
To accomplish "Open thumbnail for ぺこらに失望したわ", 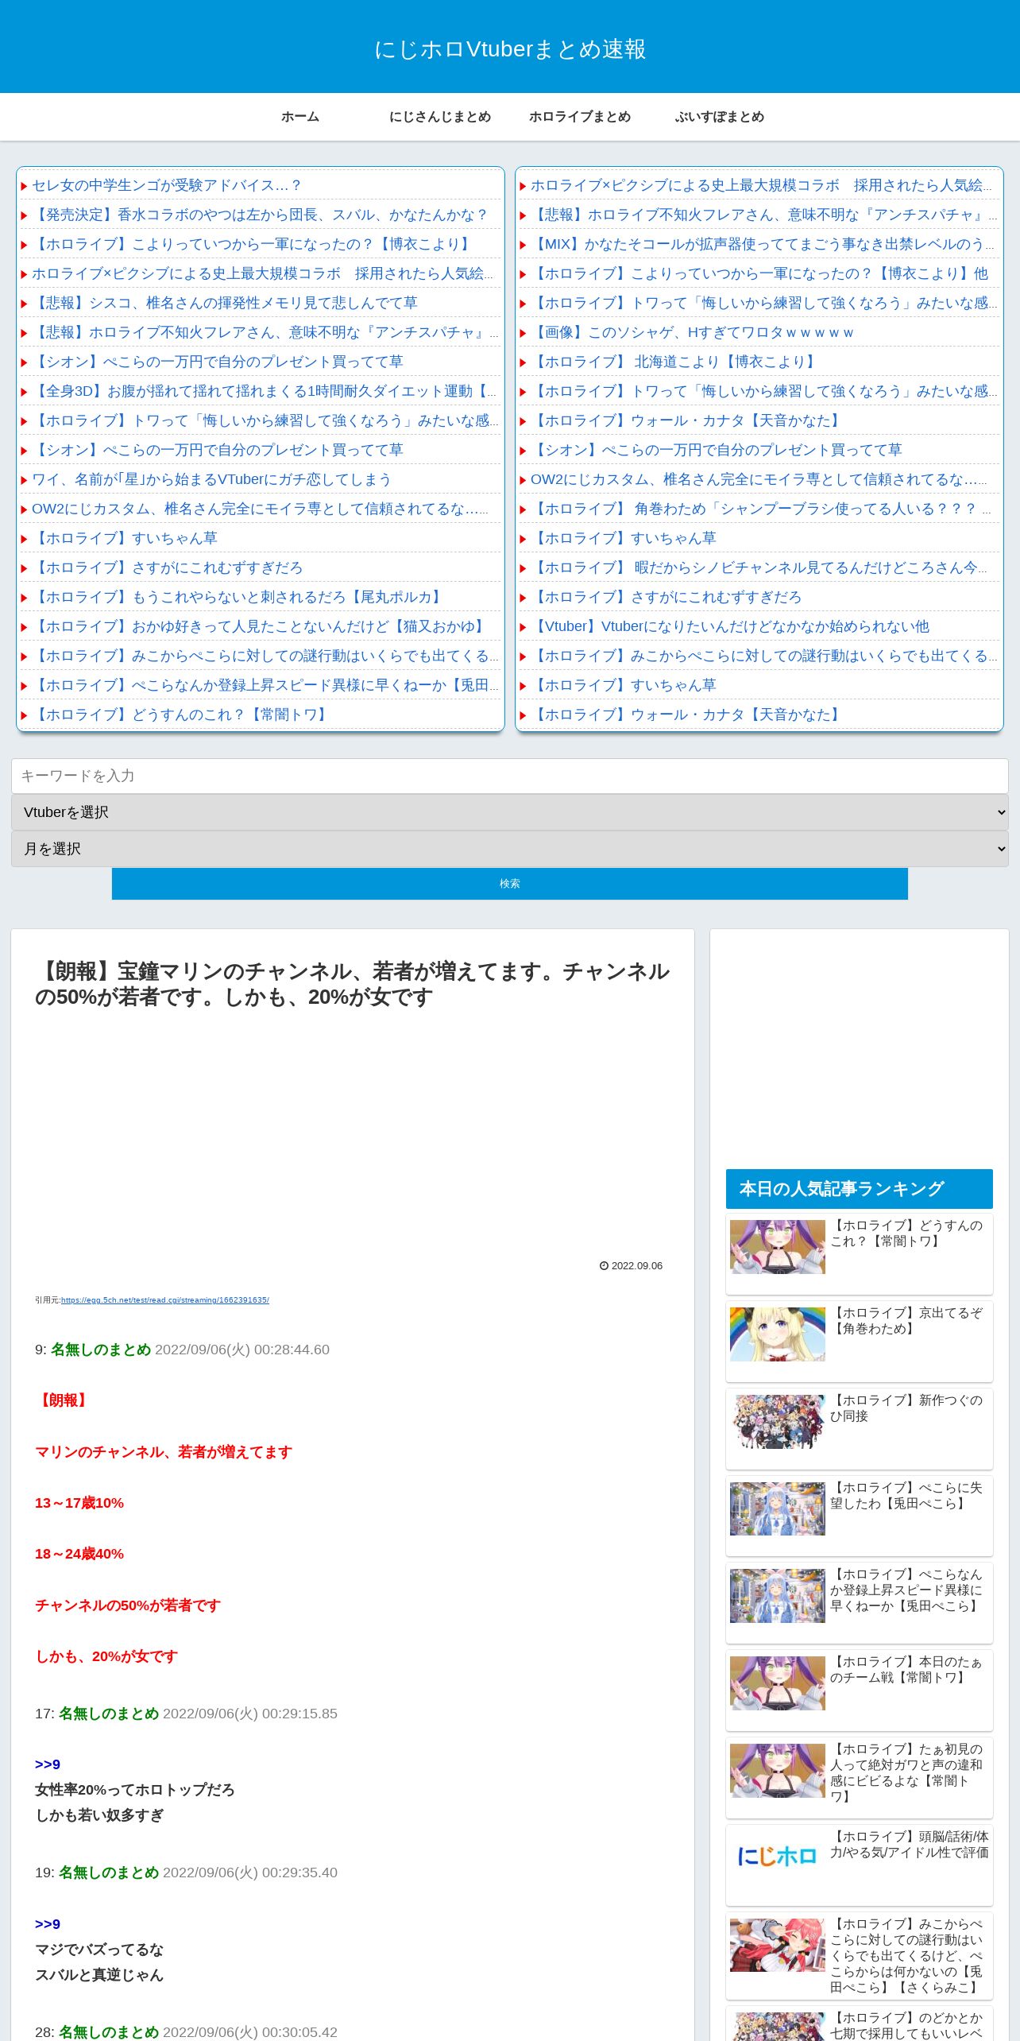I will (x=778, y=1508).
